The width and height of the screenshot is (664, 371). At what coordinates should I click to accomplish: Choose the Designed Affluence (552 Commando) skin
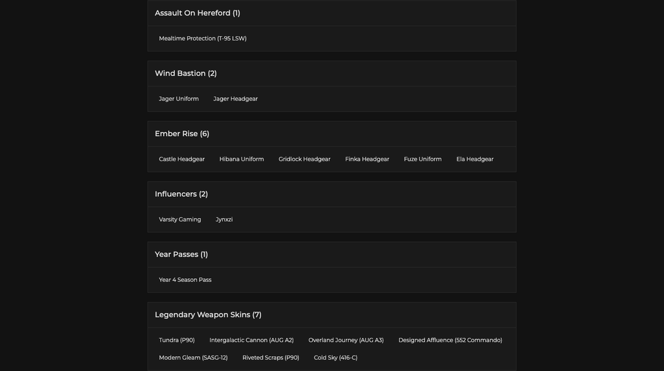[450, 340]
